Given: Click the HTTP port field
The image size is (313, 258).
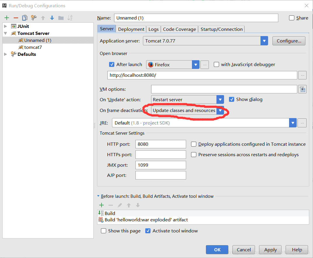Looking at the screenshot, I should [x=161, y=144].
